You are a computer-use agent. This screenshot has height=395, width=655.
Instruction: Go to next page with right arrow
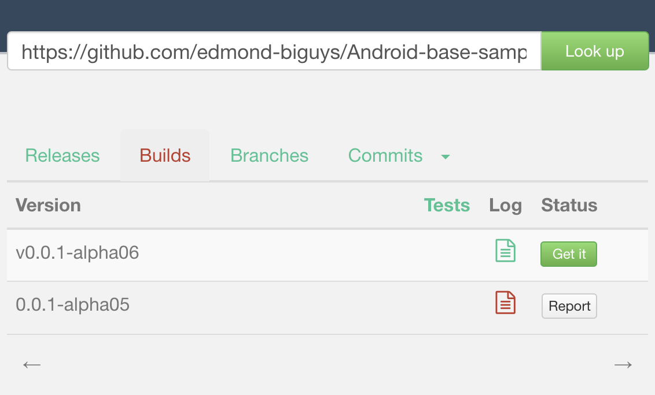[x=623, y=365]
